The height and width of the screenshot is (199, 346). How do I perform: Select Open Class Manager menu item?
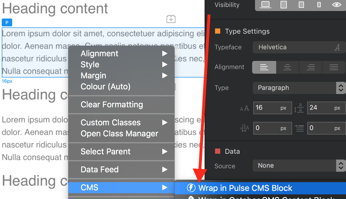pos(119,133)
